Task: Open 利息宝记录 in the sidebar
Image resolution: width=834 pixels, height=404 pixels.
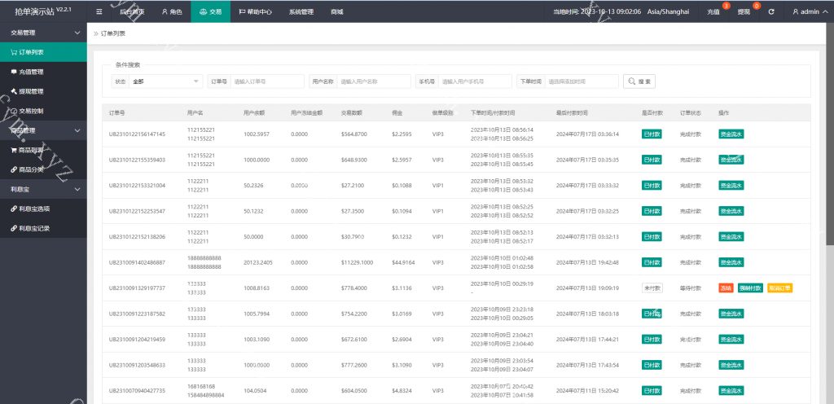Action: [x=43, y=229]
